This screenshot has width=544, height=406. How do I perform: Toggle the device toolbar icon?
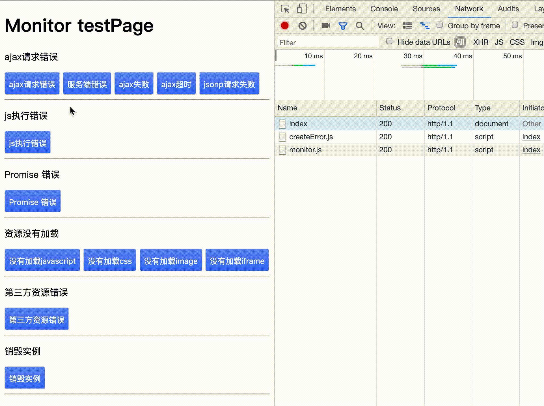pyautogui.click(x=302, y=9)
